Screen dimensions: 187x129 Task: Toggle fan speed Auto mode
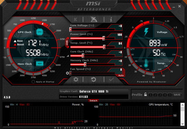pyautogui.click(x=121, y=76)
